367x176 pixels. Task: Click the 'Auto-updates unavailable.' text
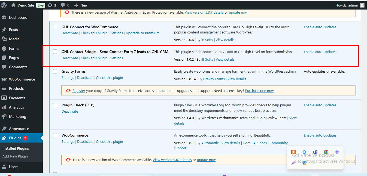(x=324, y=71)
